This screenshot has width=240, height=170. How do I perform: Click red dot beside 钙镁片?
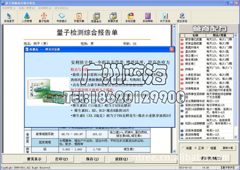[x=182, y=70]
